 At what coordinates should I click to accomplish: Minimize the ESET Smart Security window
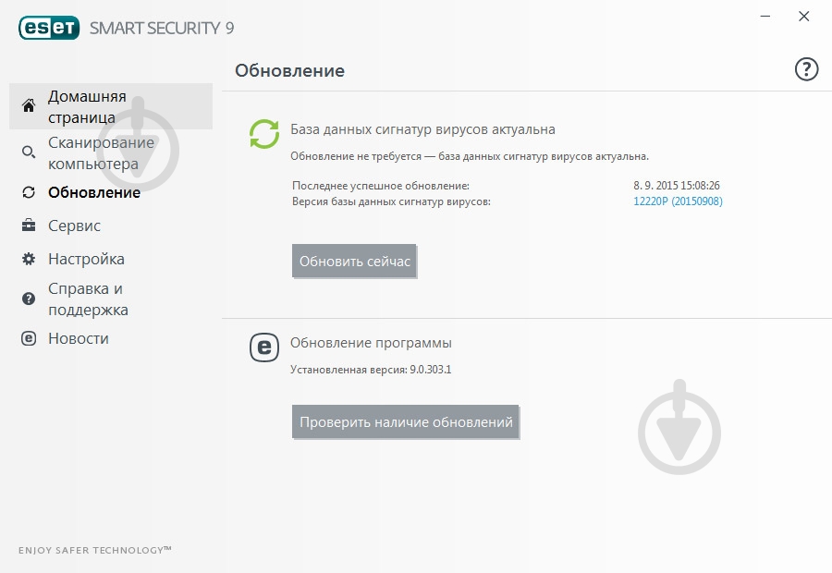pos(764,16)
